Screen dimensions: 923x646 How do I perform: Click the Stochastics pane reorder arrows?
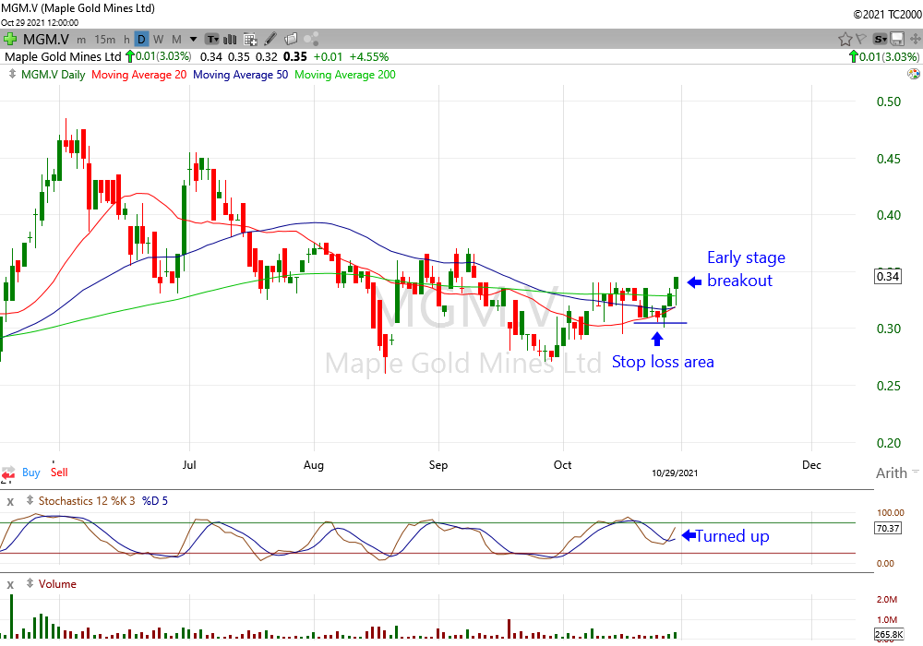30,501
